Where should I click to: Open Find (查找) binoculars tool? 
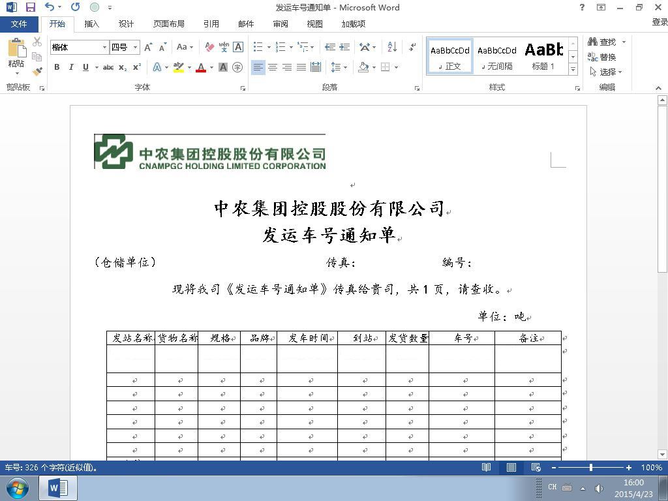click(x=602, y=42)
